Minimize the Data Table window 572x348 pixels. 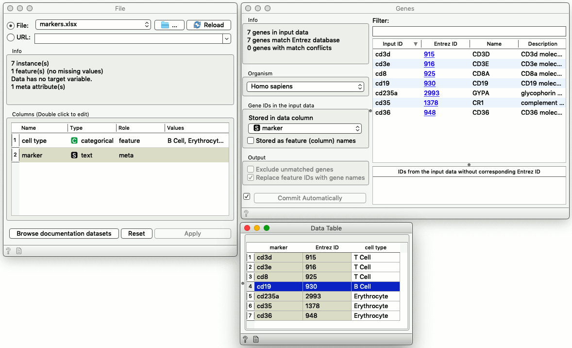pyautogui.click(x=257, y=228)
